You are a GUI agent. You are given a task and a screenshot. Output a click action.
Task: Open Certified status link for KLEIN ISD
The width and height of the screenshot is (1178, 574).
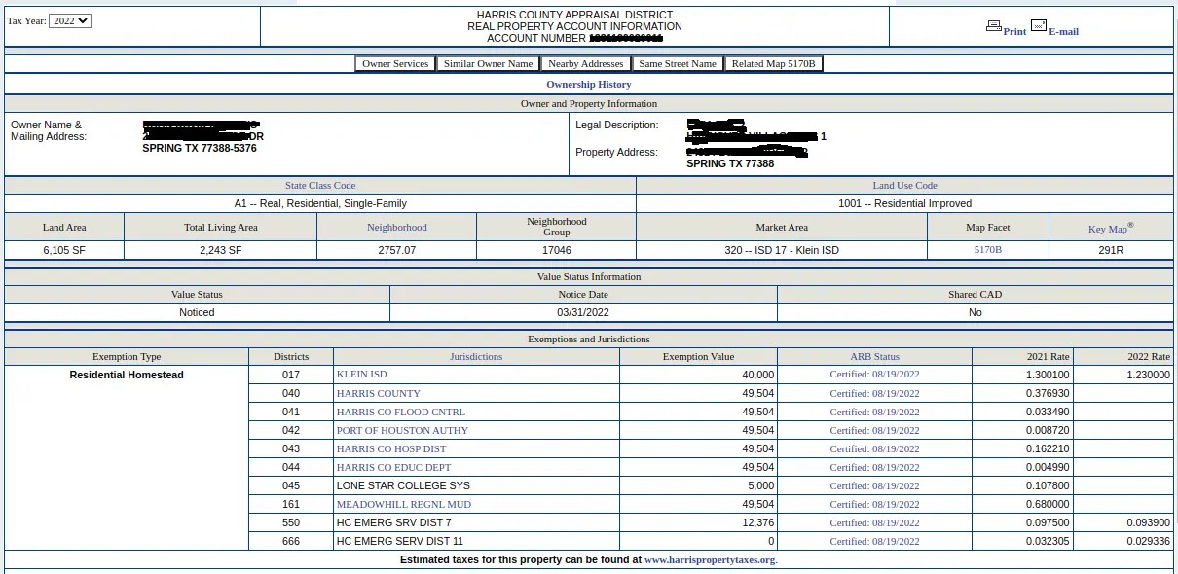coord(874,375)
